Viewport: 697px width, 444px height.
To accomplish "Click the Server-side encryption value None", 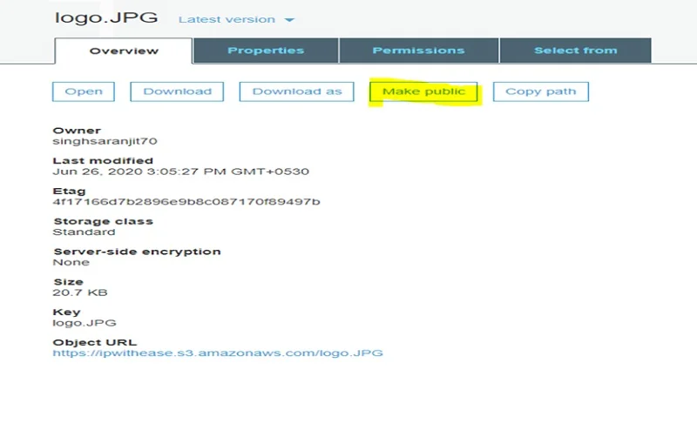I will (71, 262).
